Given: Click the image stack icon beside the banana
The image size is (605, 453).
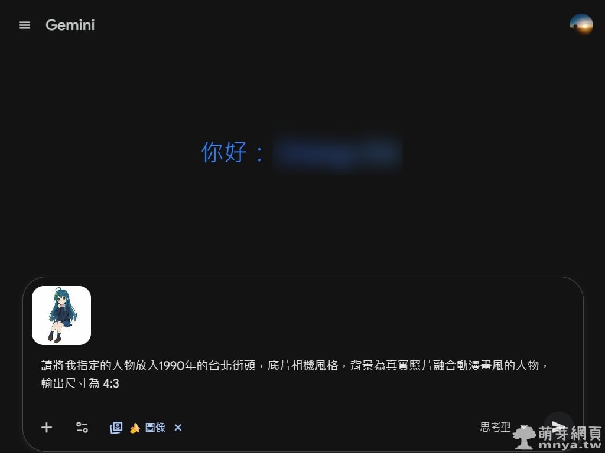Looking at the screenshot, I should pos(116,428).
